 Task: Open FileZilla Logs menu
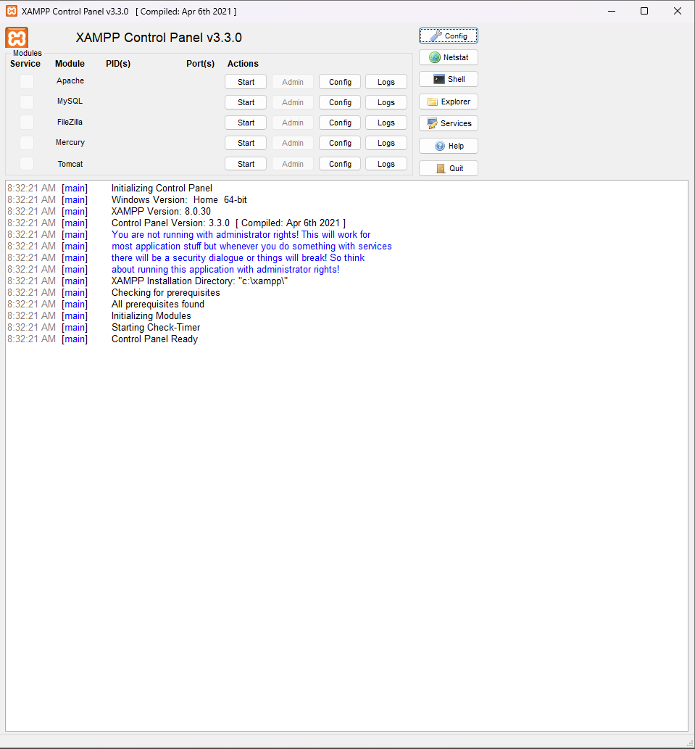[386, 123]
